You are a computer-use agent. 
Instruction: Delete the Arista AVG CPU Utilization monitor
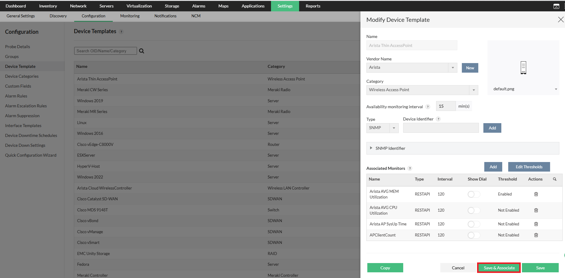click(x=536, y=210)
